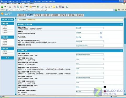Open the Mail button dropdown arrow

tap(43, 7)
